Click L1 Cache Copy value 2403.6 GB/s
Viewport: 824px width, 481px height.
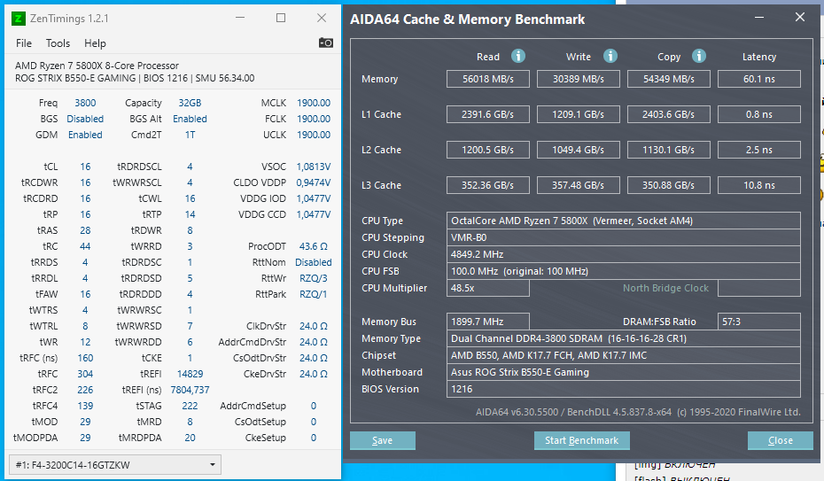coord(669,114)
